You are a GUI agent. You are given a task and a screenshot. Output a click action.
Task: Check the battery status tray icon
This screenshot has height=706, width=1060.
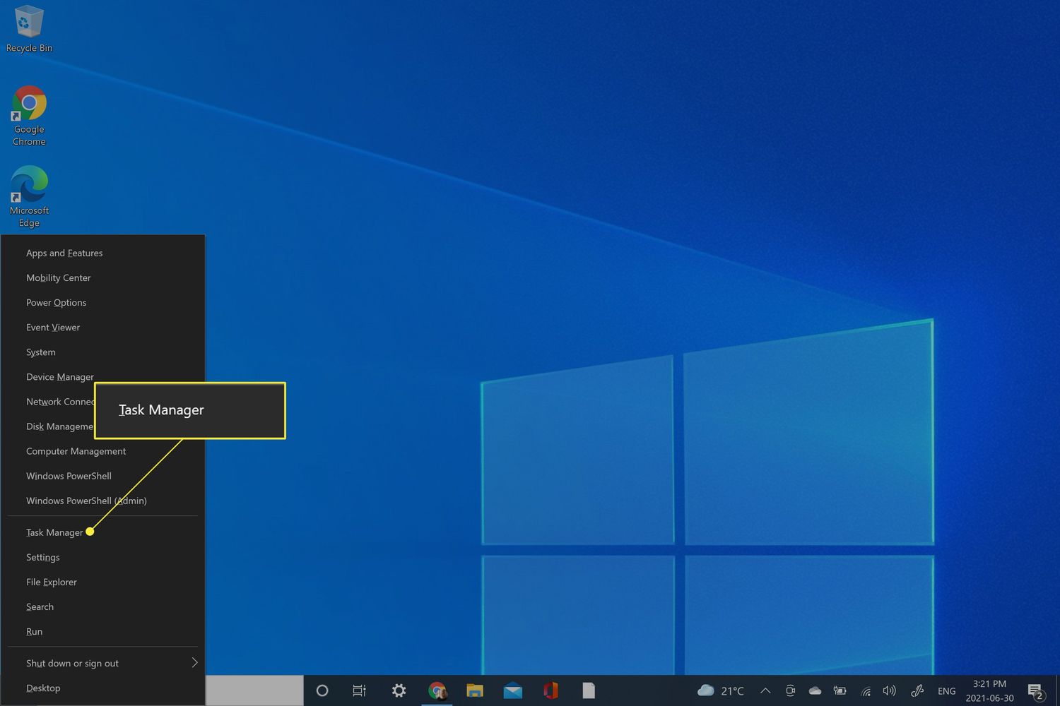[x=840, y=690]
